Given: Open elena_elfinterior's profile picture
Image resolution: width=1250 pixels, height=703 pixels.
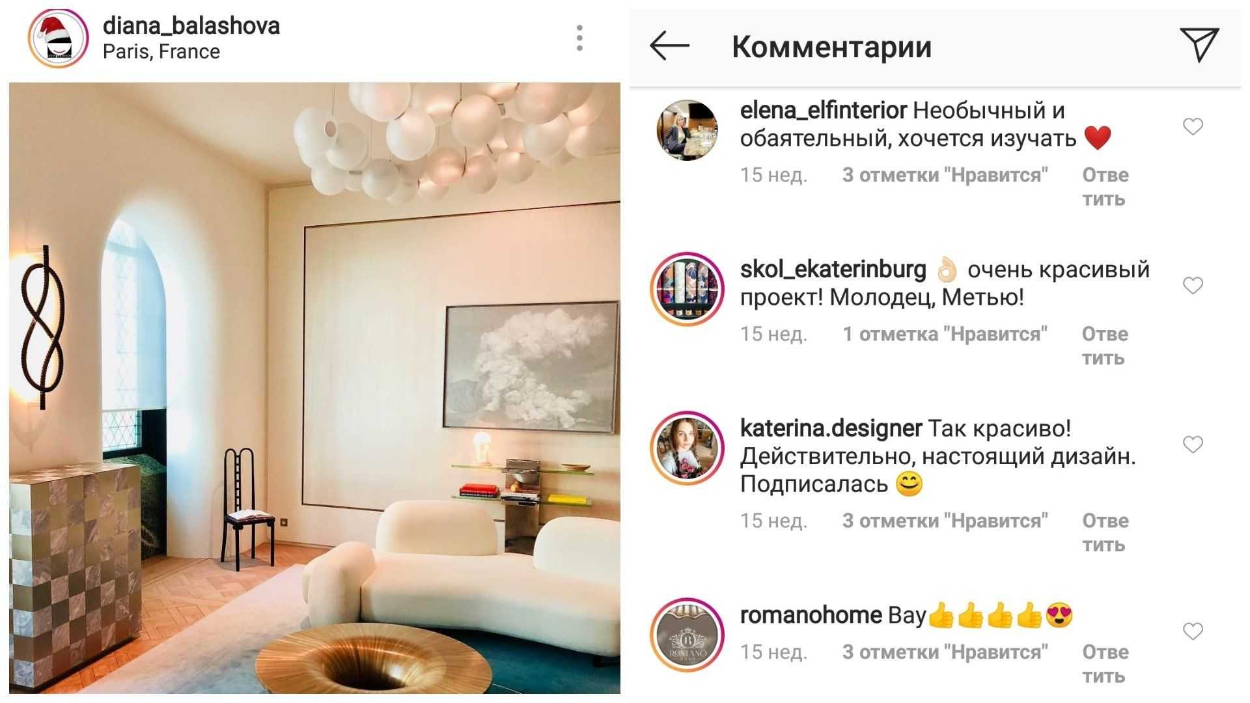Looking at the screenshot, I should click(x=687, y=130).
